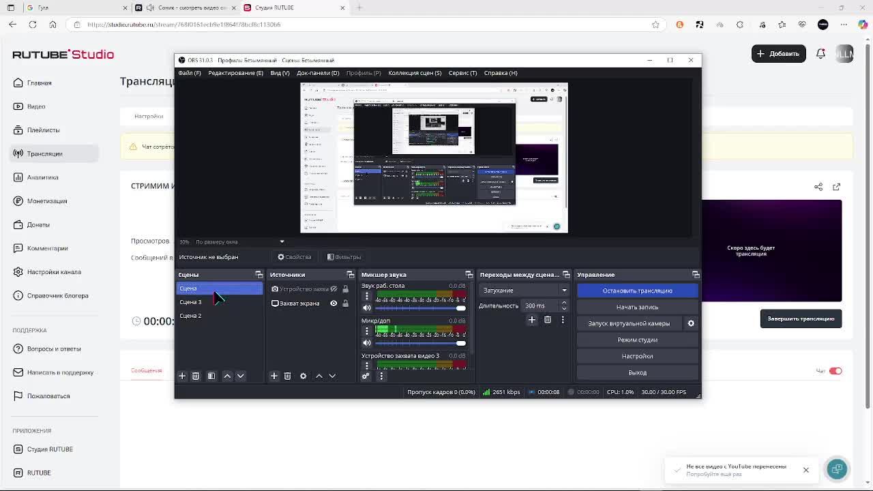Open Коллекция сцен menu in OBS
Screen dimensions: 873x491
coord(415,73)
